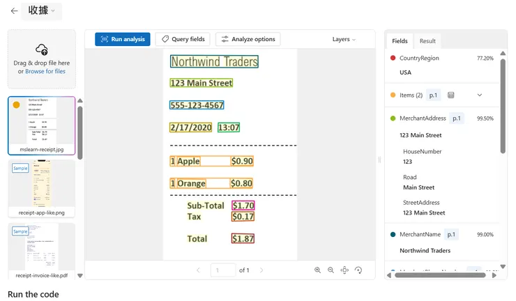The height and width of the screenshot is (301, 516).
Task: Open the 收據 model dropdown
Action: coord(41,11)
